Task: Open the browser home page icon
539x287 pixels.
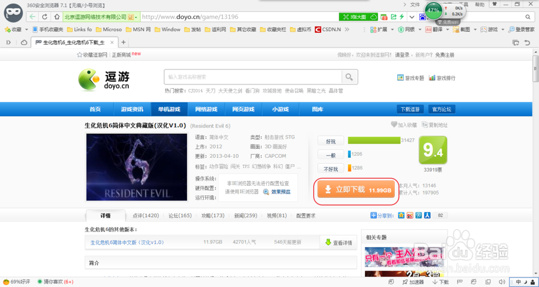Action: (x=57, y=17)
